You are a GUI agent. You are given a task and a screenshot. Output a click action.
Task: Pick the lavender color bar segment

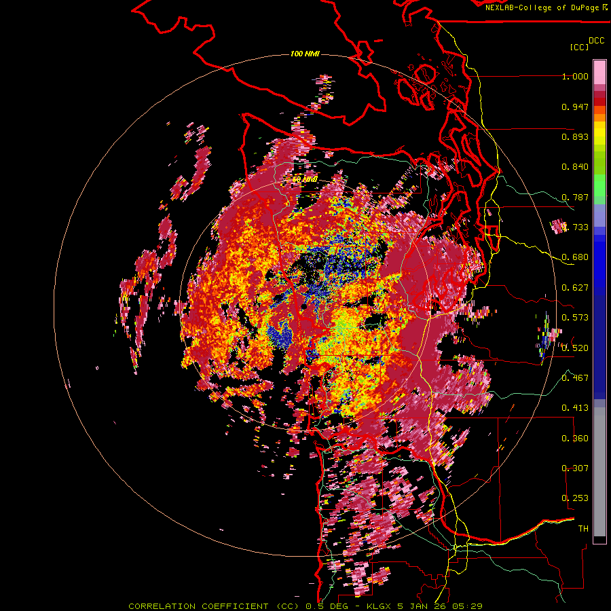tap(599, 215)
